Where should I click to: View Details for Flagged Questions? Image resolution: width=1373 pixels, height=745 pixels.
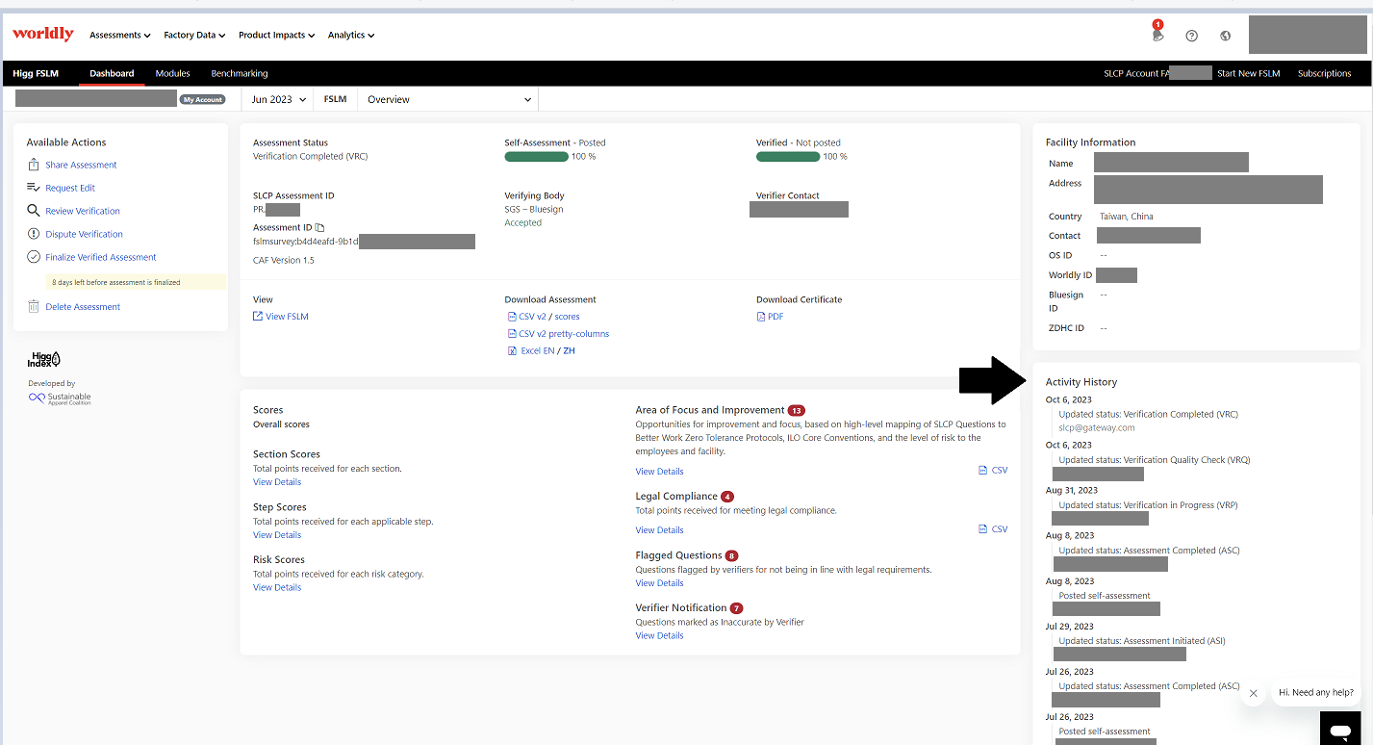659,583
